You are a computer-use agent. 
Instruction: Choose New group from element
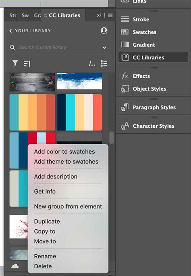68,206
